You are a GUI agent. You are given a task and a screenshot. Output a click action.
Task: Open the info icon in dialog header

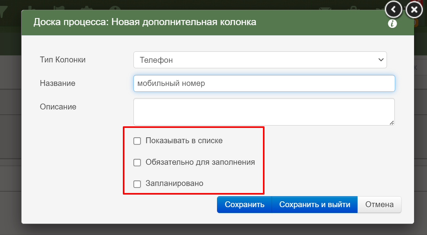(392, 24)
